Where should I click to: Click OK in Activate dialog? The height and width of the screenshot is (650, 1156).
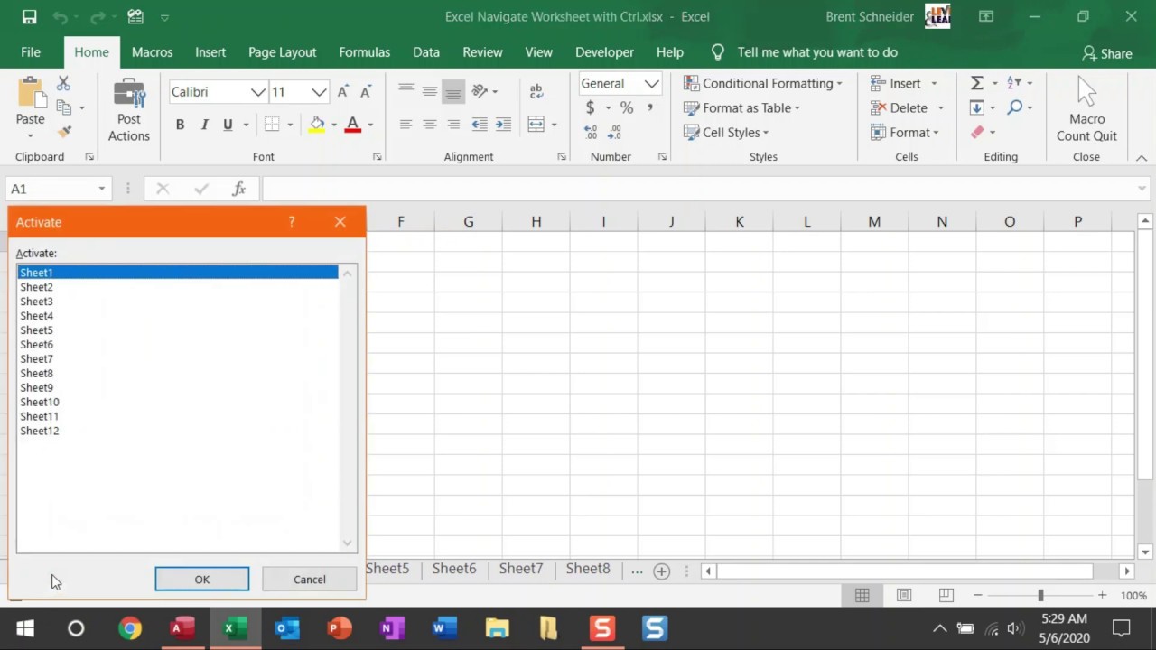coord(201,580)
